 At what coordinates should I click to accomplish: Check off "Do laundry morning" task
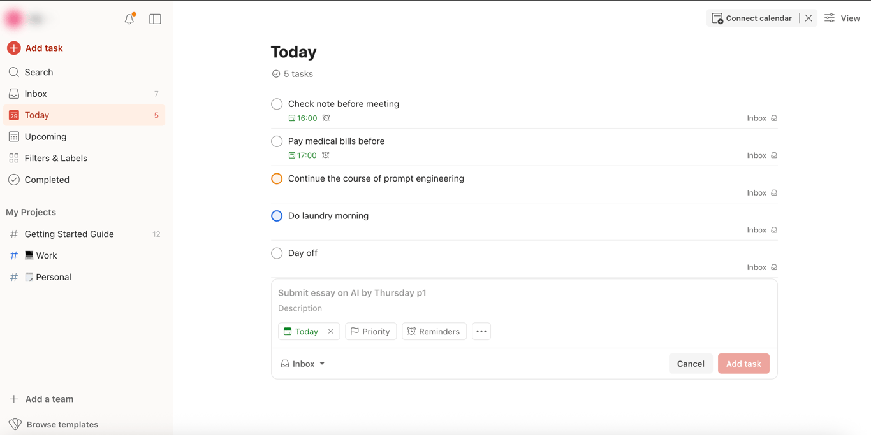[x=277, y=216]
